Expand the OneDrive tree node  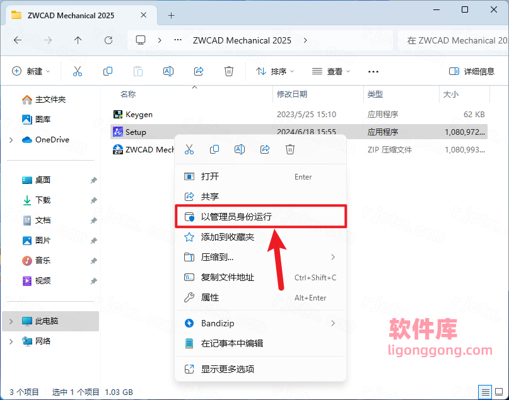pos(11,140)
